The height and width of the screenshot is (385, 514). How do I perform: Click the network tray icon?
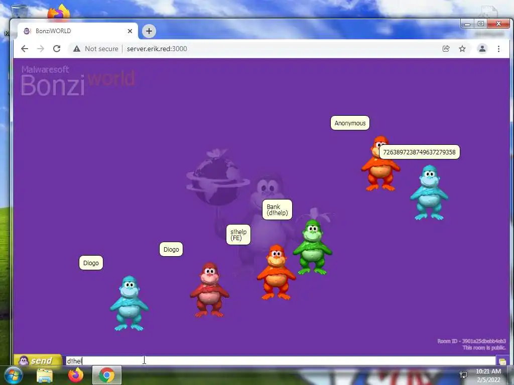tap(463, 375)
